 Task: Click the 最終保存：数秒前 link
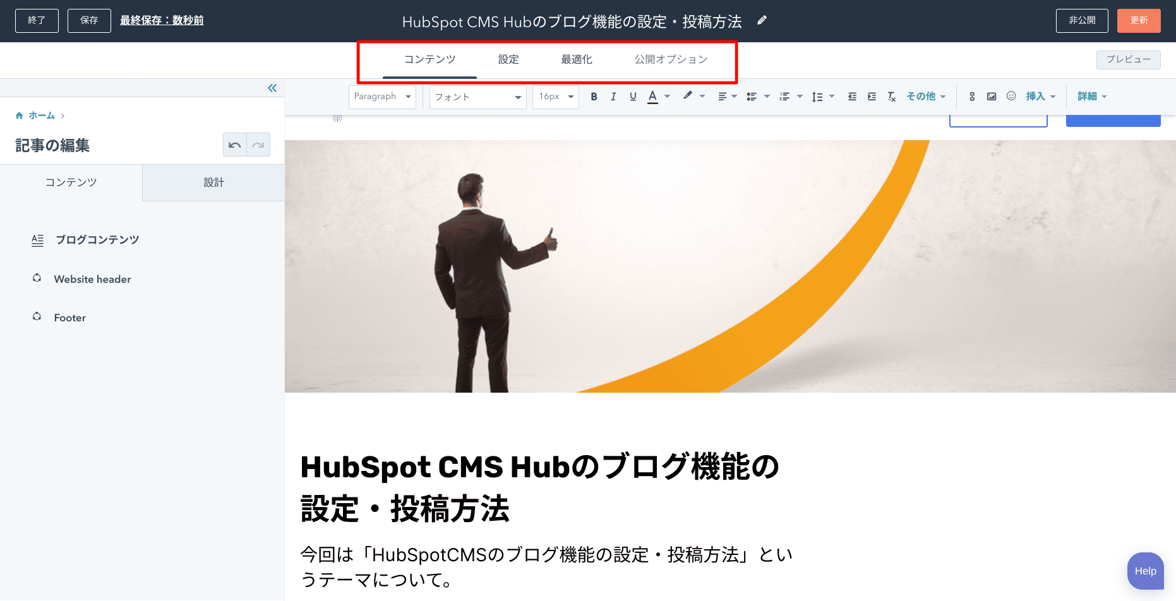click(162, 21)
